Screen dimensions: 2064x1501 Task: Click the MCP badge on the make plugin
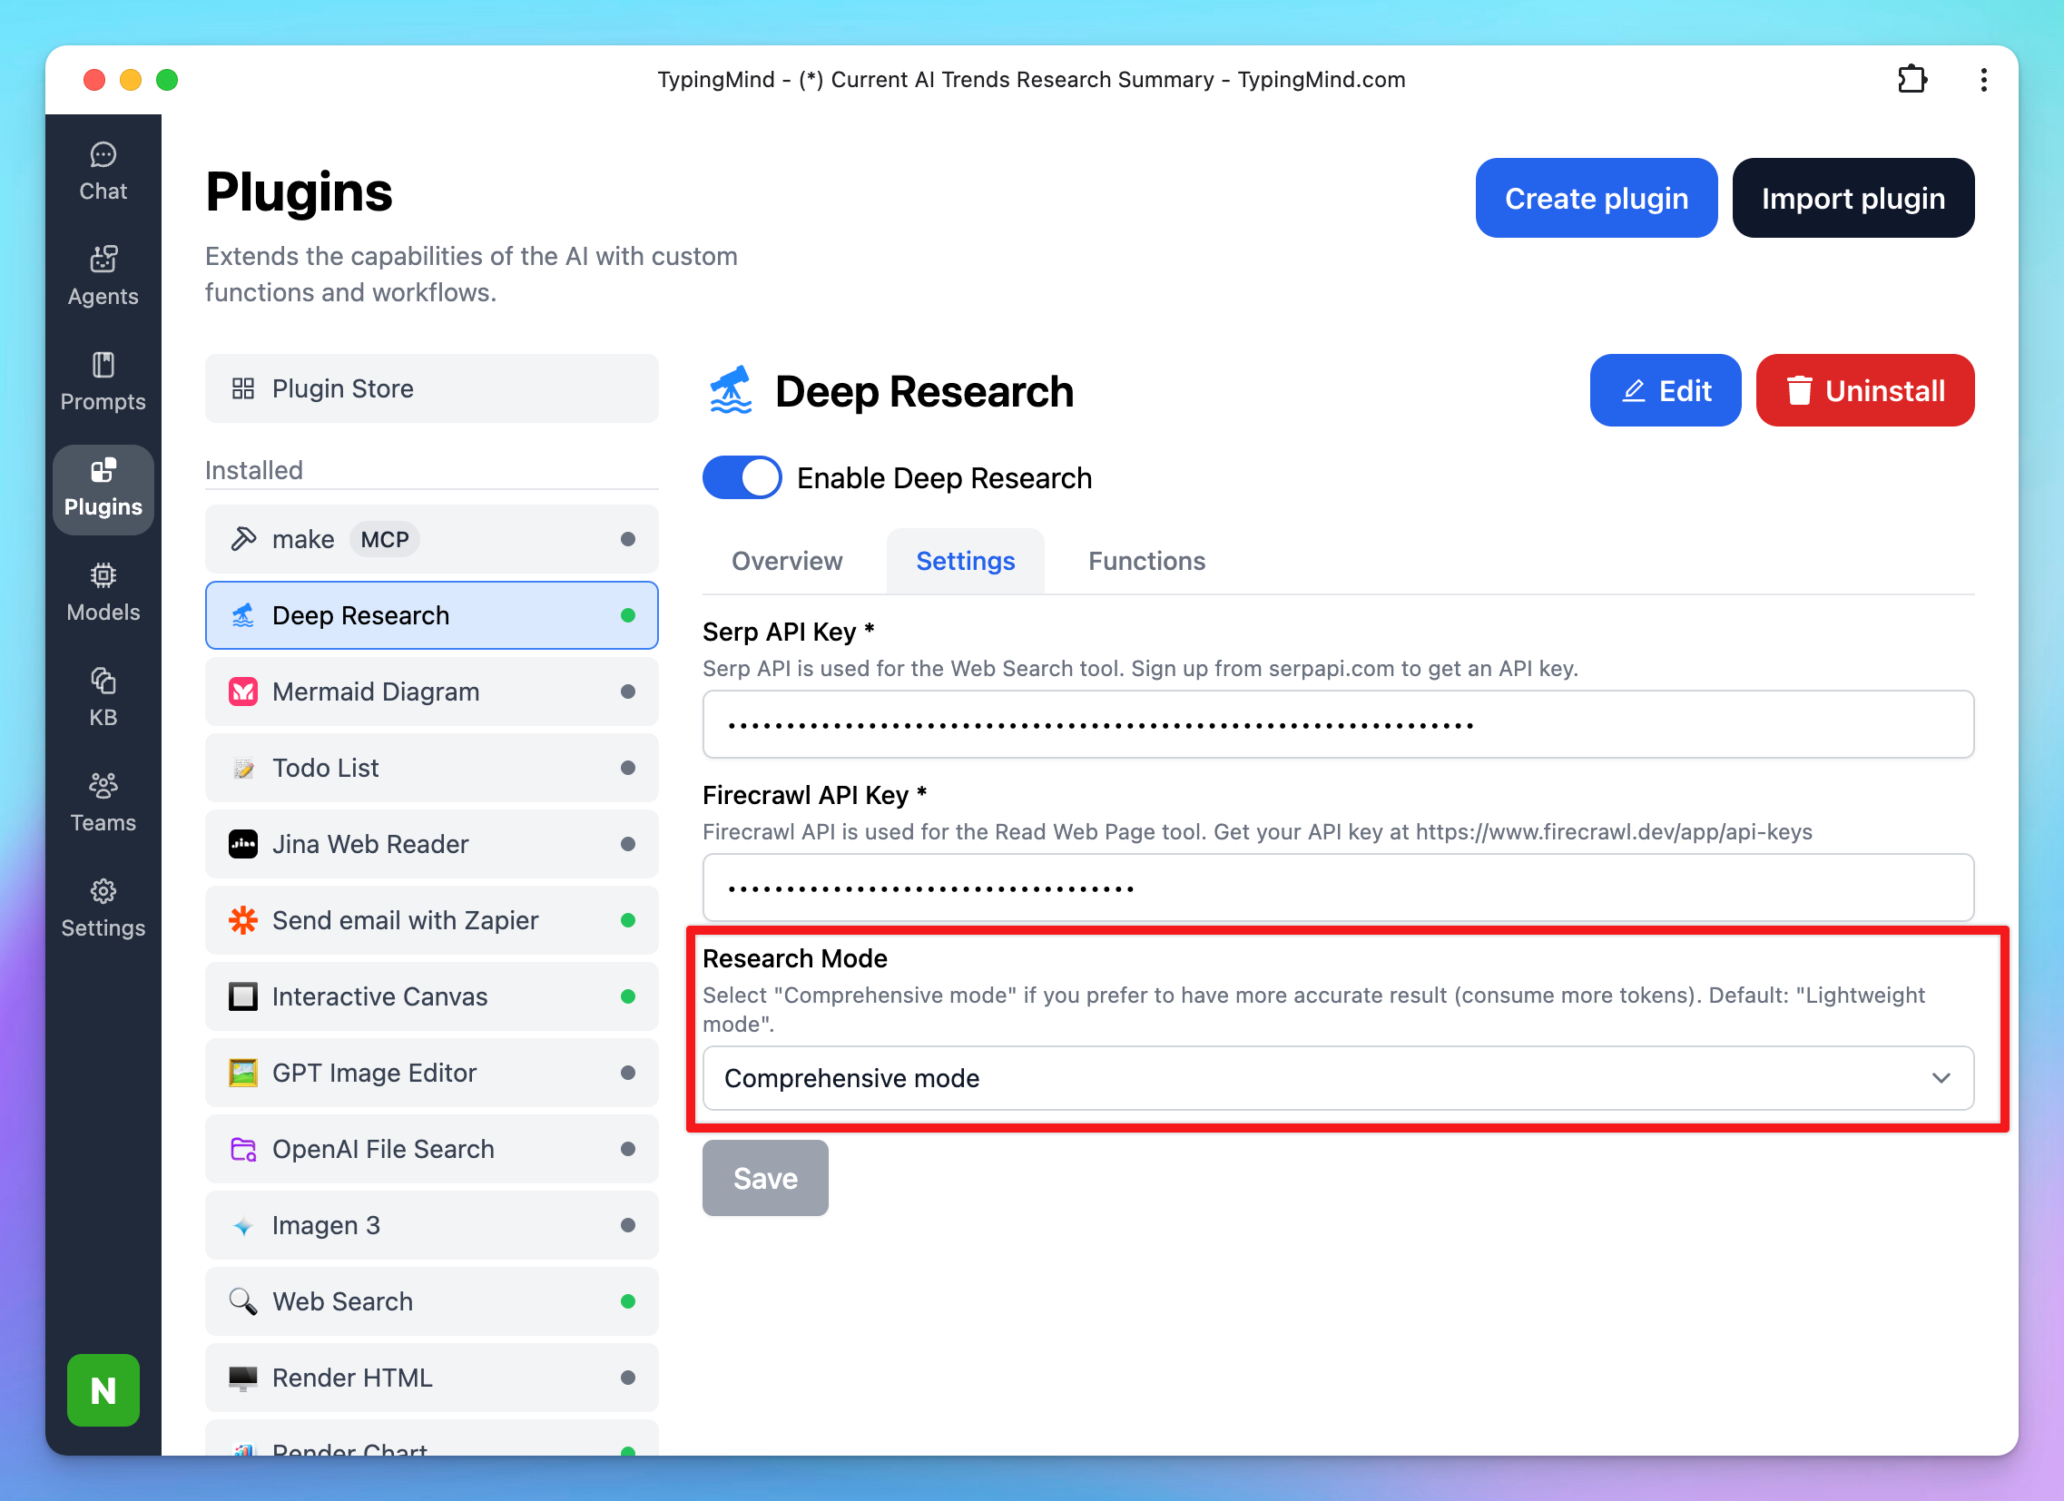(385, 539)
